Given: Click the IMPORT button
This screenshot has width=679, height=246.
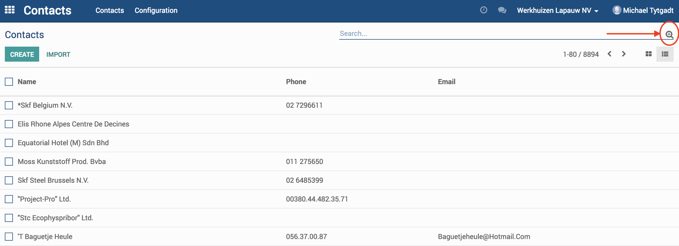Looking at the screenshot, I should (58, 54).
